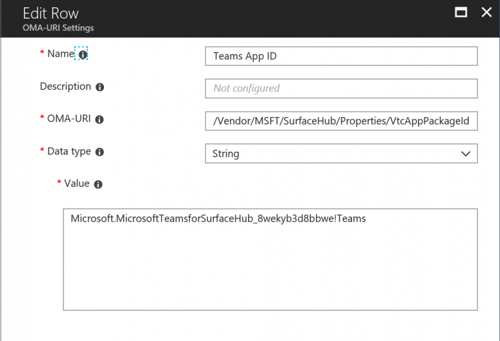Close the Edit Row panel
The width and height of the screenshot is (500, 341).
(487, 13)
